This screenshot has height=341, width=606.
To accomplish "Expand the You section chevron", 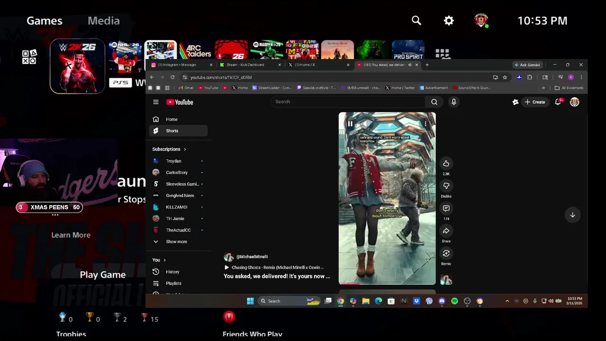I will [x=164, y=260].
